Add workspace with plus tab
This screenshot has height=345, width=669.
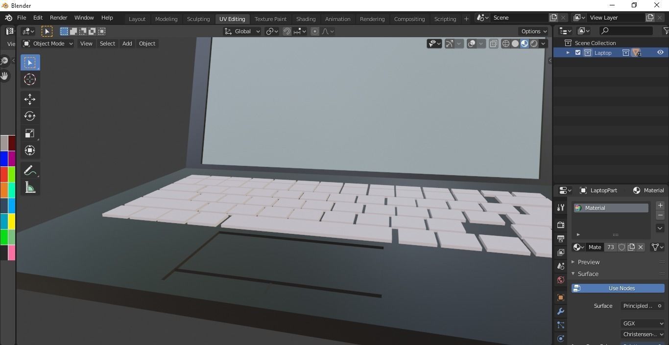[x=466, y=19]
